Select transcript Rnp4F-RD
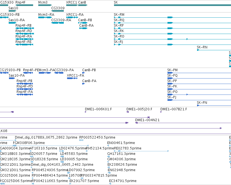This screenshot has height=185, width=231. (25, 34)
